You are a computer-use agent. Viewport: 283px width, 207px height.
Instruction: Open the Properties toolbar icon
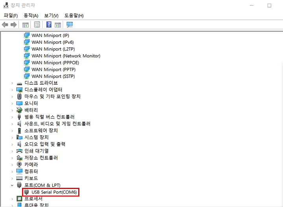(37, 25)
